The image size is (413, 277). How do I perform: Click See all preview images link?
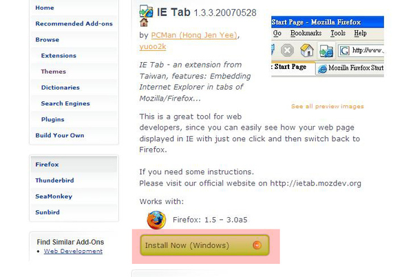click(328, 107)
